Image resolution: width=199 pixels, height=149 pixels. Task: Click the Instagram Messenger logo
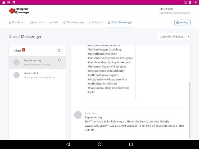click(19, 11)
